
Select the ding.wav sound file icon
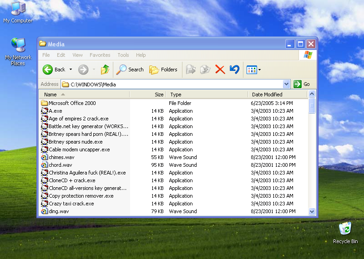[44, 211]
